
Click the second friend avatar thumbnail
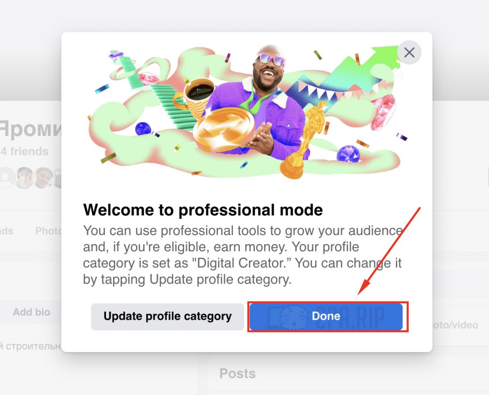click(x=25, y=178)
